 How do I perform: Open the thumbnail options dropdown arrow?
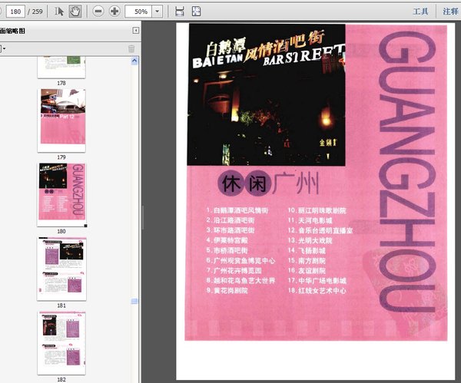tap(4, 48)
